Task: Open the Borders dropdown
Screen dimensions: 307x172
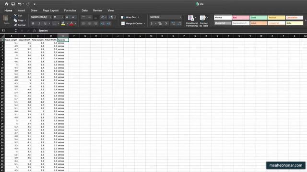Action: click(x=56, y=23)
